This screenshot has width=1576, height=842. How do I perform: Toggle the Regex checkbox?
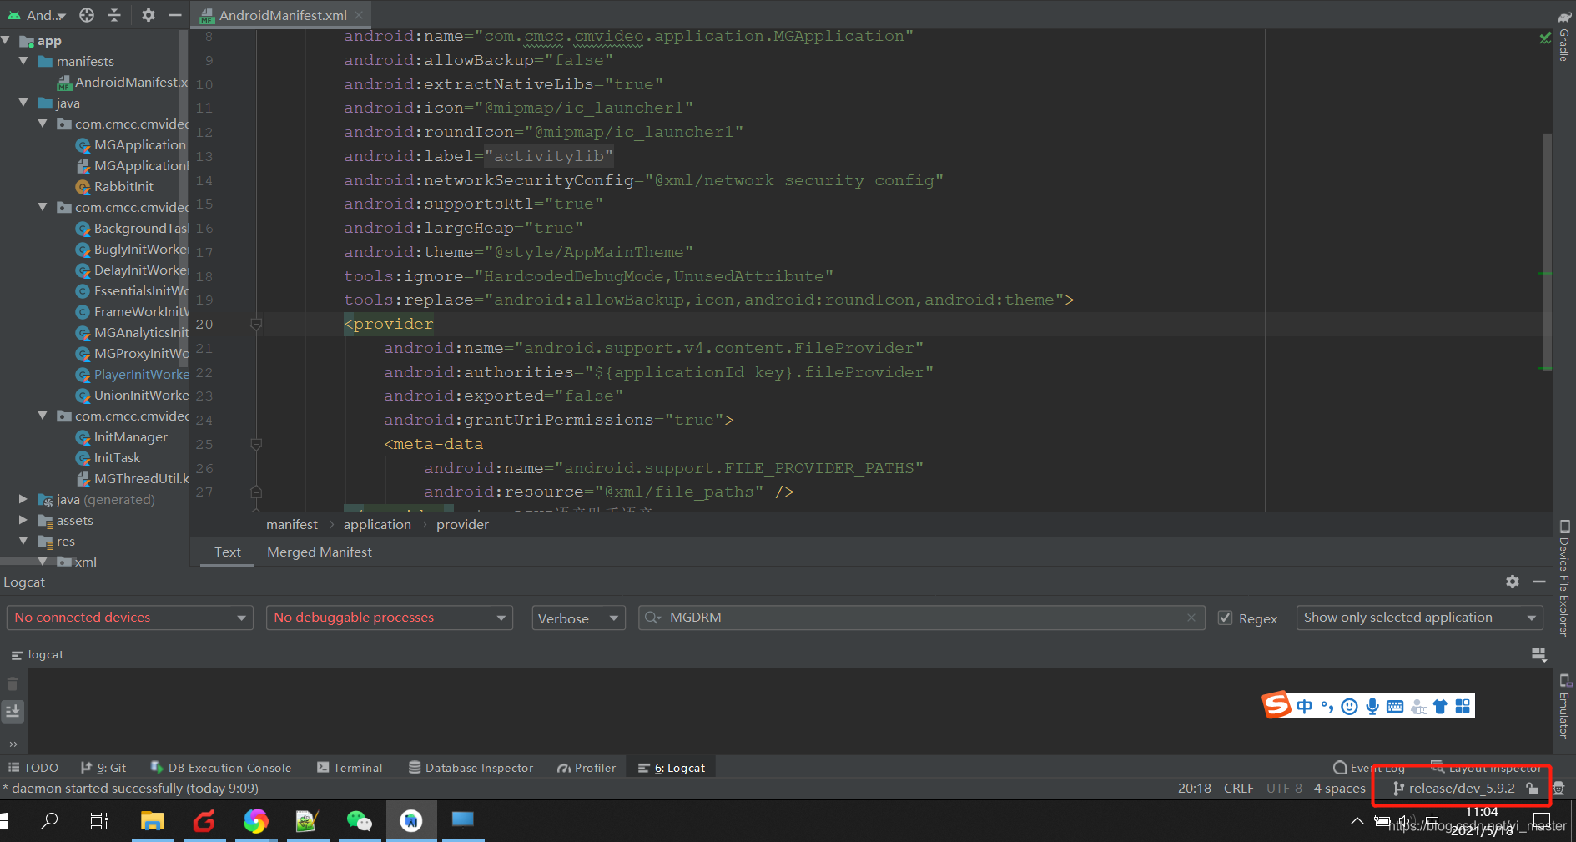point(1226,618)
